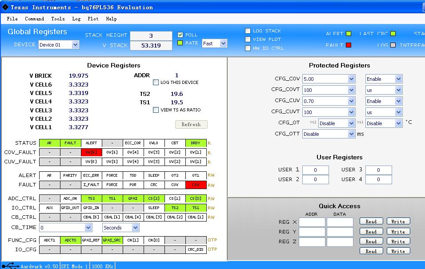Viewport: 425px width, 269px height.
Task: Check VIEW TS AS RATIO option
Action: tap(156, 110)
